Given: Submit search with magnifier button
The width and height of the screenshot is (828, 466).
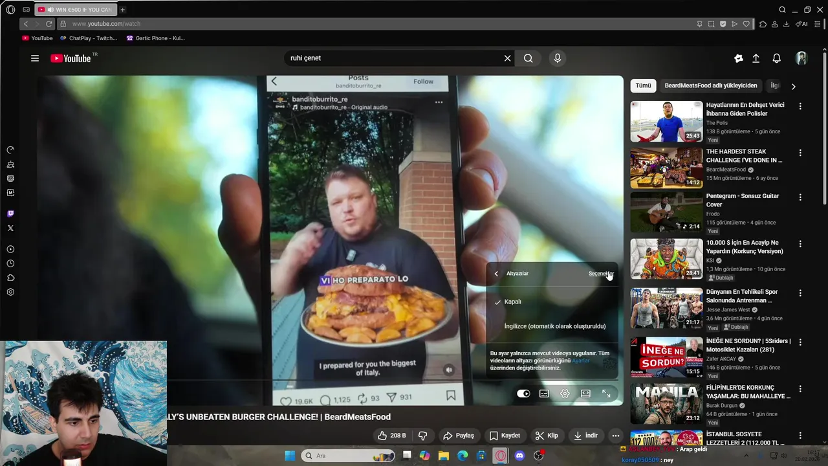Looking at the screenshot, I should pyautogui.click(x=528, y=58).
